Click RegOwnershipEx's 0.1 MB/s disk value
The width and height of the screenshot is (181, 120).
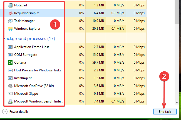click(x=118, y=13)
